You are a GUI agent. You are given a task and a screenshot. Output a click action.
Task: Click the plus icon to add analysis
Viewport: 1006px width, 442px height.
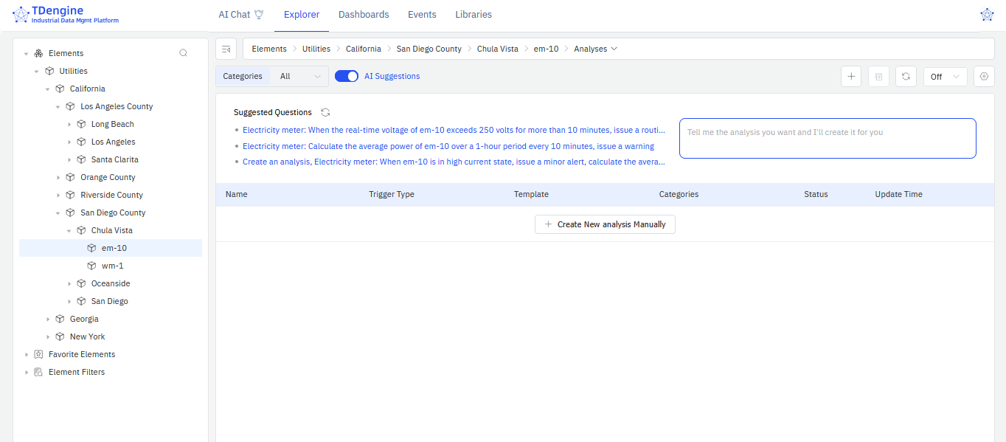coord(851,77)
